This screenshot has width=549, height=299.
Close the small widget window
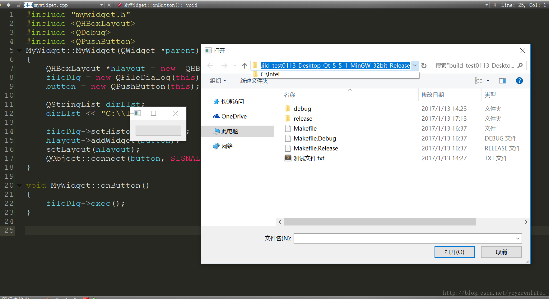click(175, 113)
